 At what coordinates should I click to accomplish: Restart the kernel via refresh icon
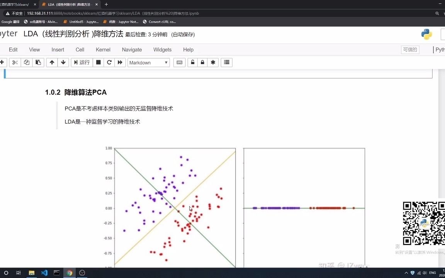click(109, 62)
